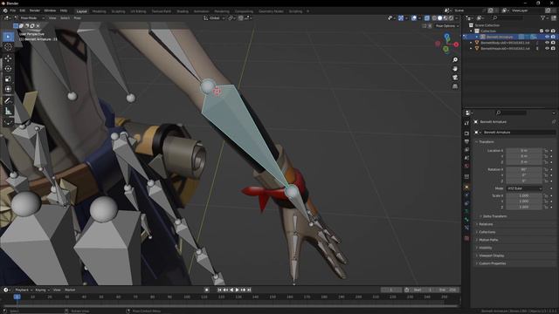Screen dimensions: 559x314
Task: Switch to the Sculpting workspace tab
Action: tap(119, 11)
